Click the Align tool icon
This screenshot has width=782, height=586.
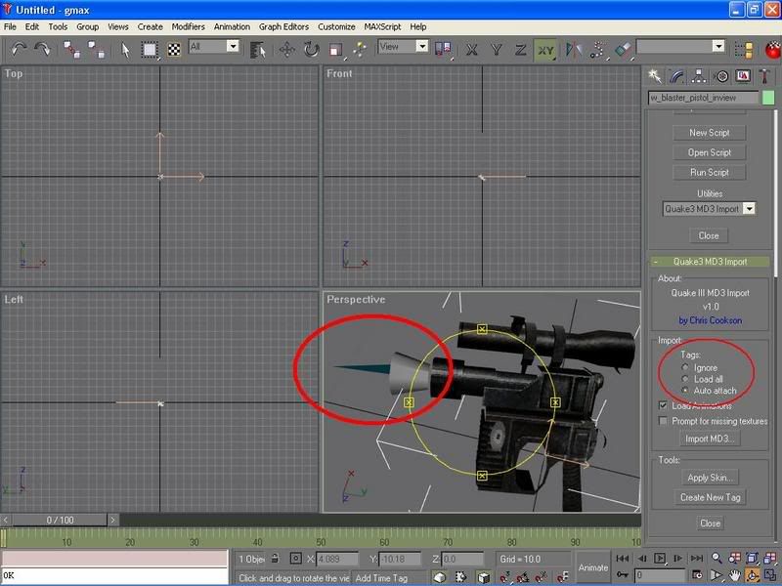(x=623, y=50)
